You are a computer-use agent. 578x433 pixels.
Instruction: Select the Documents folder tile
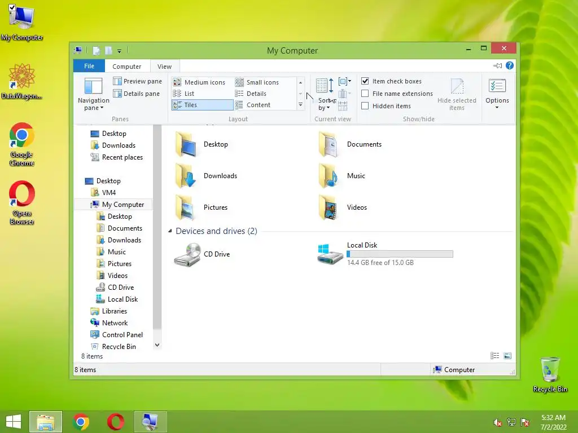(350, 144)
